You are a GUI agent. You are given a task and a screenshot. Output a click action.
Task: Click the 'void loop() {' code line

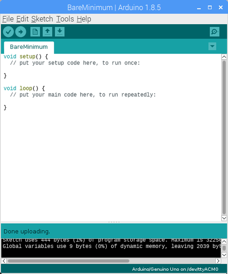pyautogui.click(x=24, y=88)
